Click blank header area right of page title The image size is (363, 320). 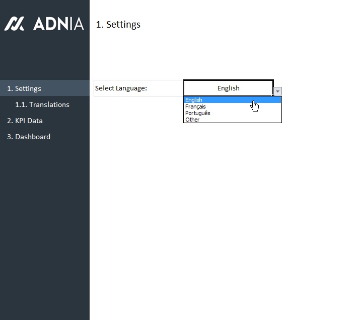[x=252, y=24]
